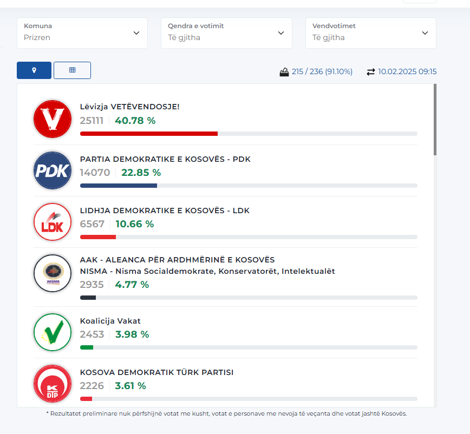Viewport: 470px width, 434px height.
Task: Click the Koalicija Vakat green progress bar
Action: [87, 347]
